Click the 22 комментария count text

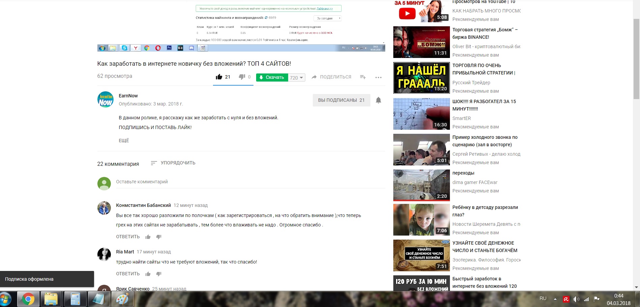118,164
